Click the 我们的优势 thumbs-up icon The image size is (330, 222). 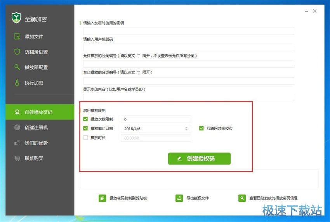pyautogui.click(x=17, y=143)
